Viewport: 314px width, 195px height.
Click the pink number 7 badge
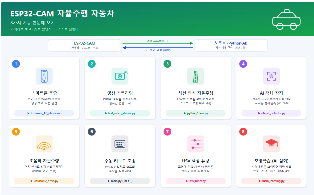167,132
